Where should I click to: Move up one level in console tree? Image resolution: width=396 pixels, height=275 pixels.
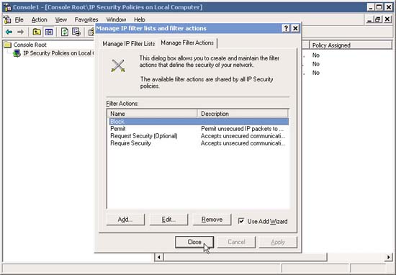[37, 32]
